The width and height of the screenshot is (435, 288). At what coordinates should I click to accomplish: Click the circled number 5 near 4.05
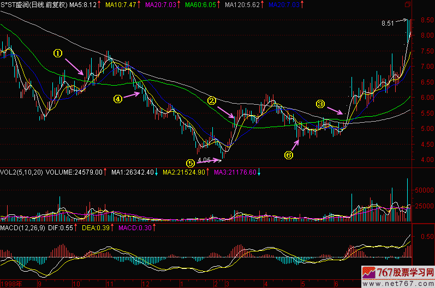190,163
